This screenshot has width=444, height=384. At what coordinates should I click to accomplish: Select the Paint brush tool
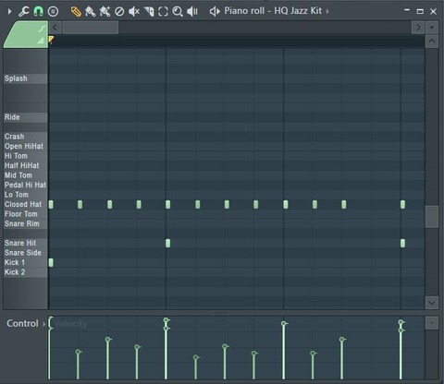91,12
